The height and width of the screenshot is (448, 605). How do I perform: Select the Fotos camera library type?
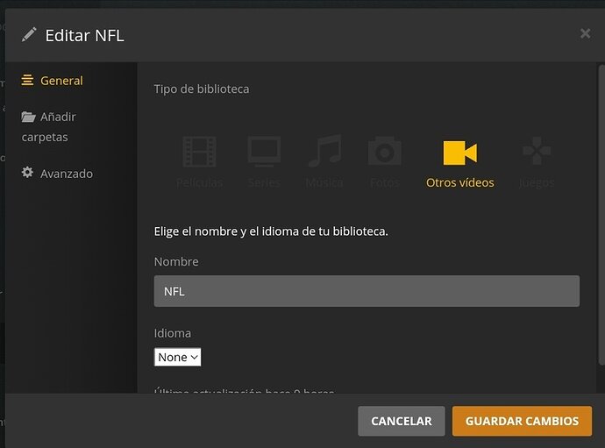click(x=385, y=162)
